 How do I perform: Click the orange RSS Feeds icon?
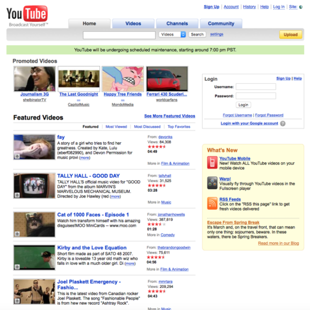pyautogui.click(x=212, y=203)
